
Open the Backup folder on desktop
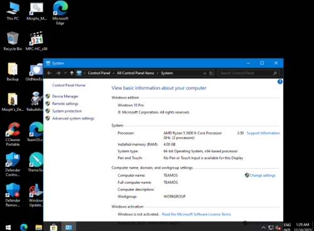[13, 72]
